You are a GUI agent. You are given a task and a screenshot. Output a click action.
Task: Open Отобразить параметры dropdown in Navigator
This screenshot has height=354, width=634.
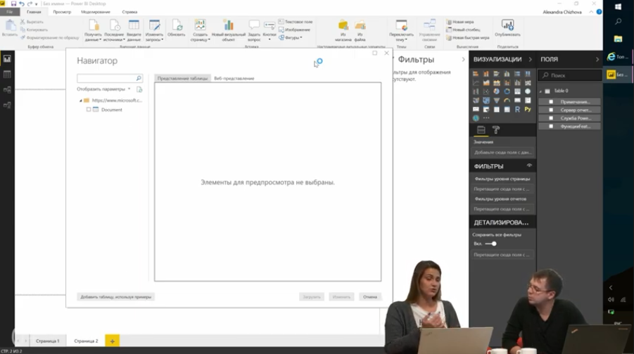click(103, 89)
